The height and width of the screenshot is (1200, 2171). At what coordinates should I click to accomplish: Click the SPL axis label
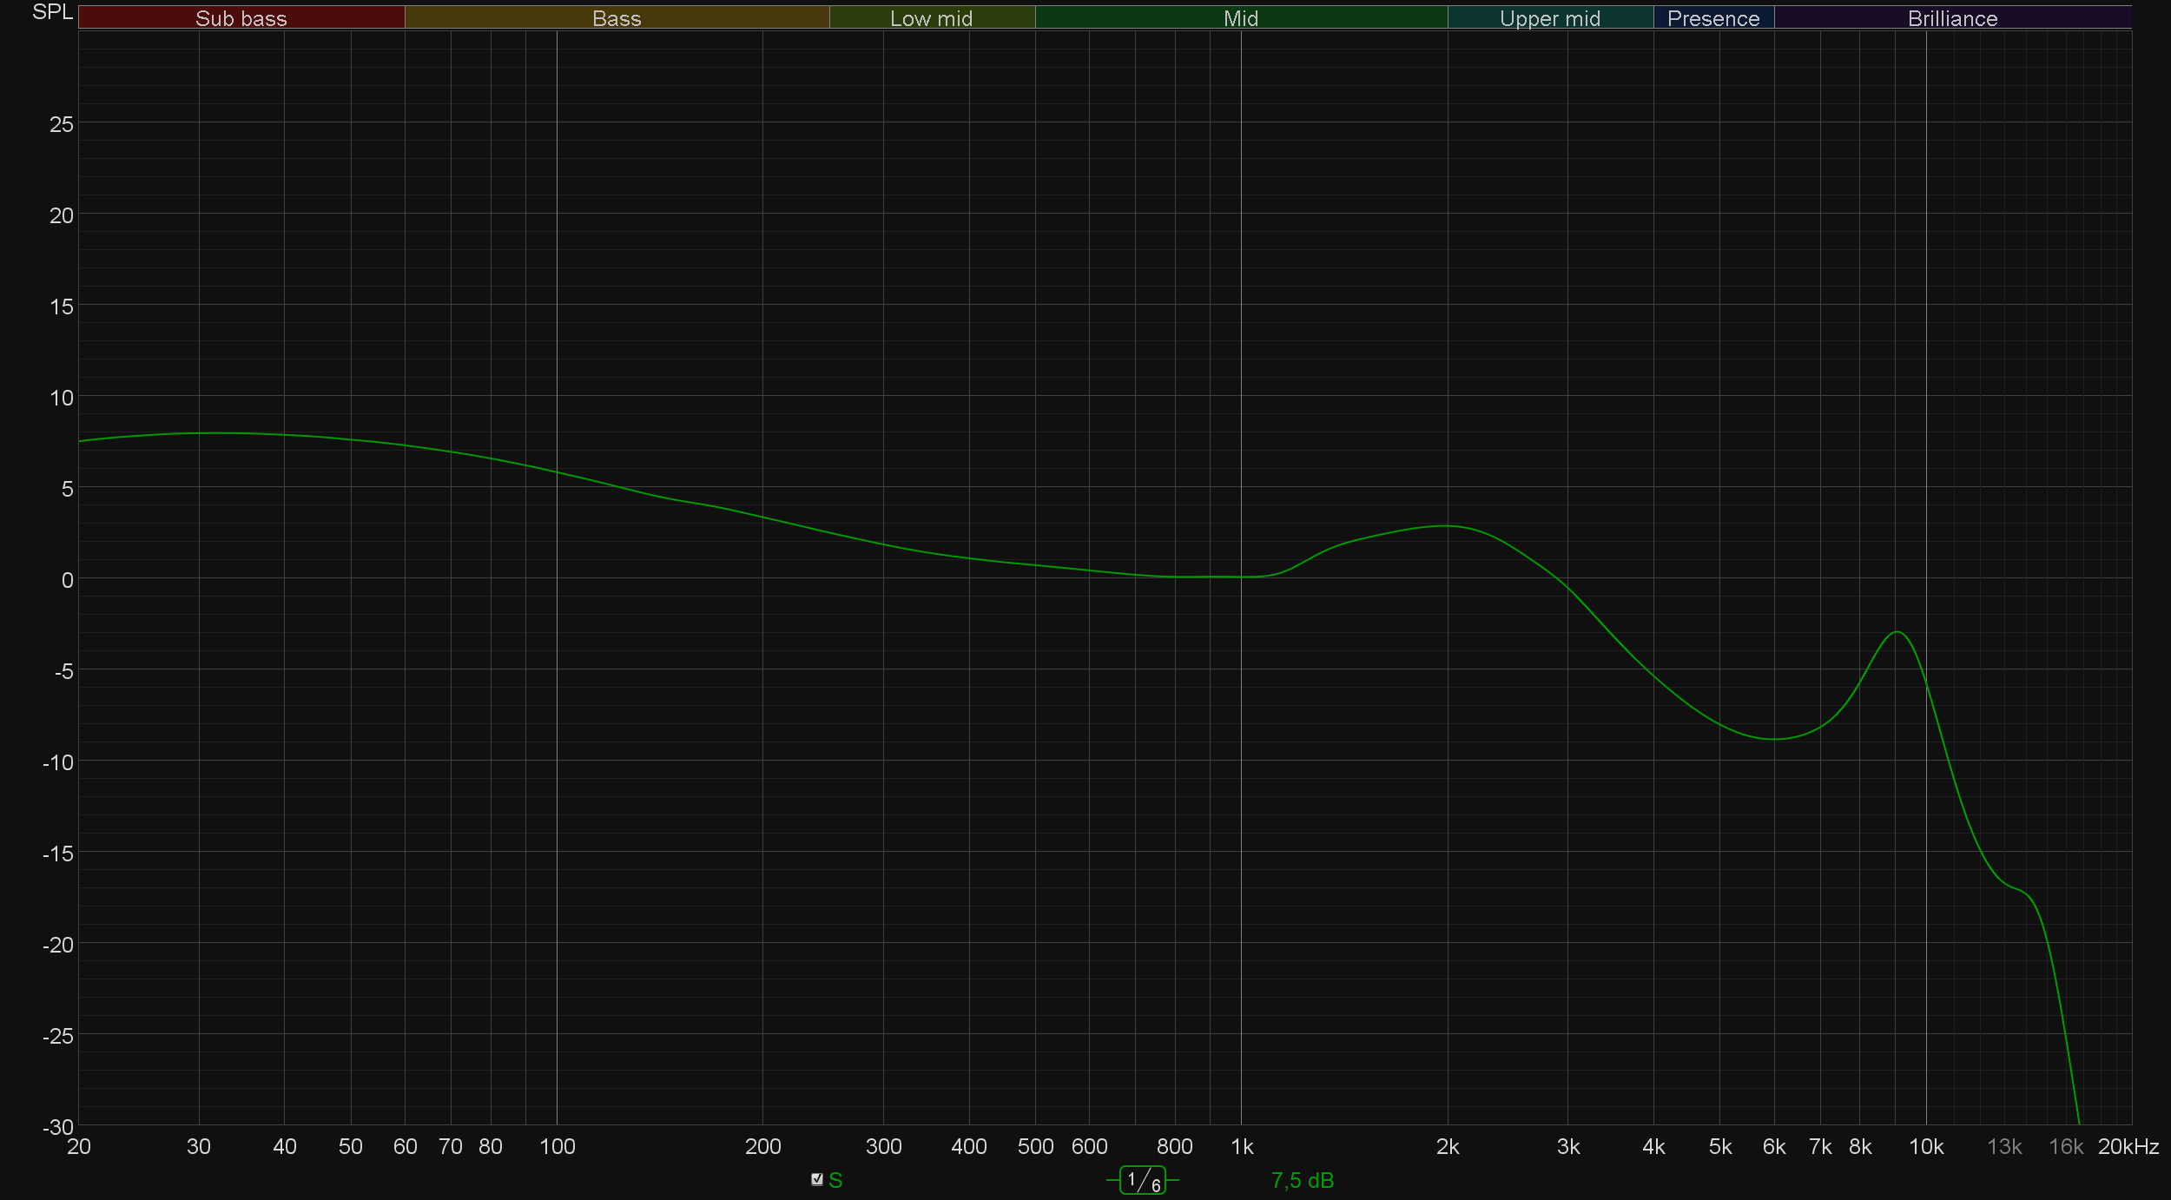click(52, 12)
